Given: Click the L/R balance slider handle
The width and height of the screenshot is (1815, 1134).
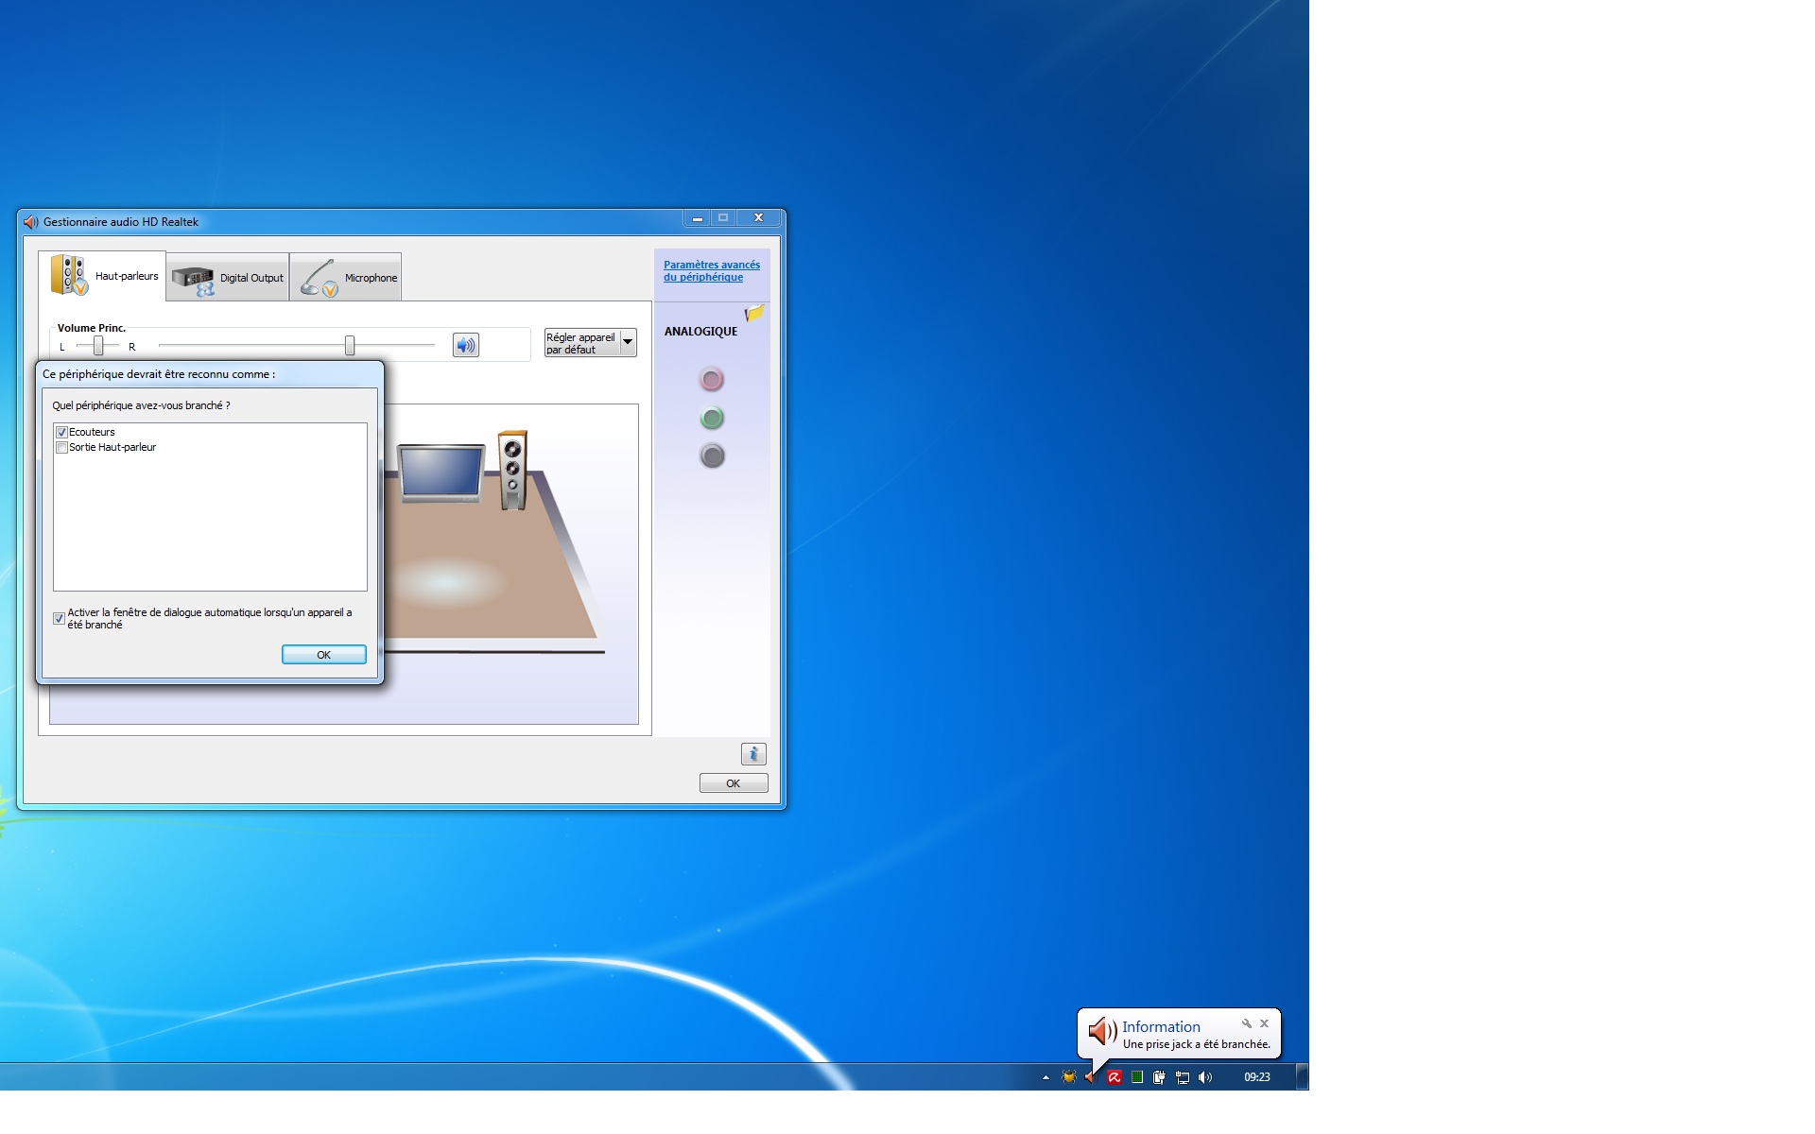Looking at the screenshot, I should [x=97, y=346].
